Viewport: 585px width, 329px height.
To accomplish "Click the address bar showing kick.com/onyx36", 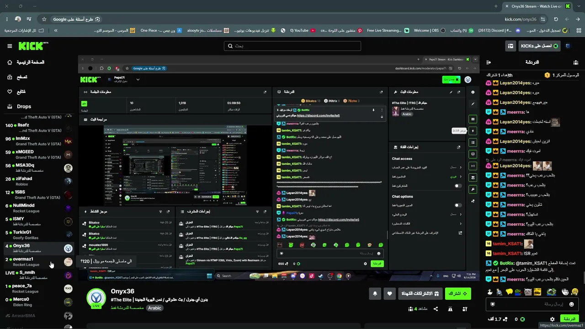I will [521, 19].
